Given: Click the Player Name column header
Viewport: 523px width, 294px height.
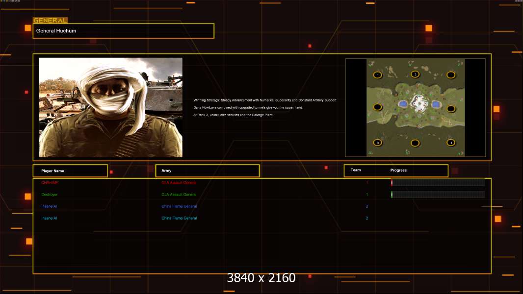Looking at the screenshot, I should tap(70, 171).
